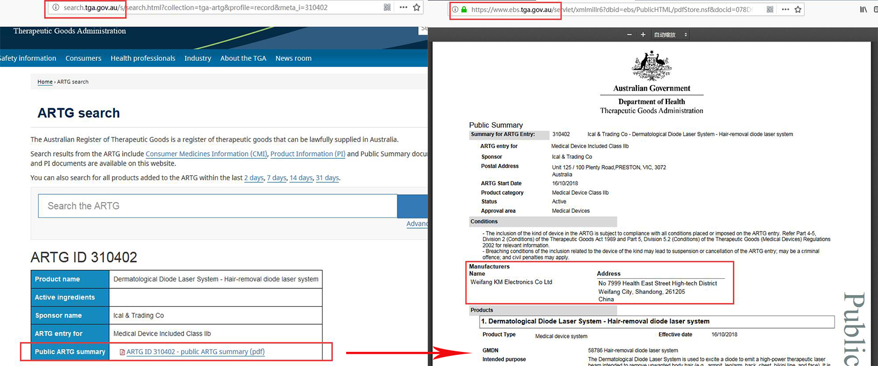878x366 pixels.
Task: Click Product name table header cell
Action: click(x=70, y=279)
